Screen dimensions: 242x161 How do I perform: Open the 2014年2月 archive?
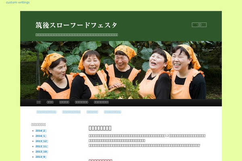coord(41,131)
